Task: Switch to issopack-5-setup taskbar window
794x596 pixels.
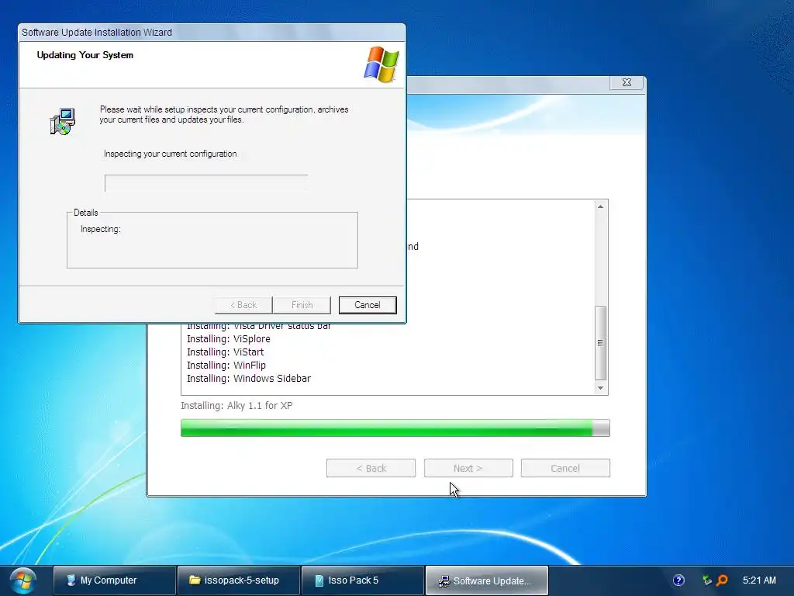Action: click(239, 580)
